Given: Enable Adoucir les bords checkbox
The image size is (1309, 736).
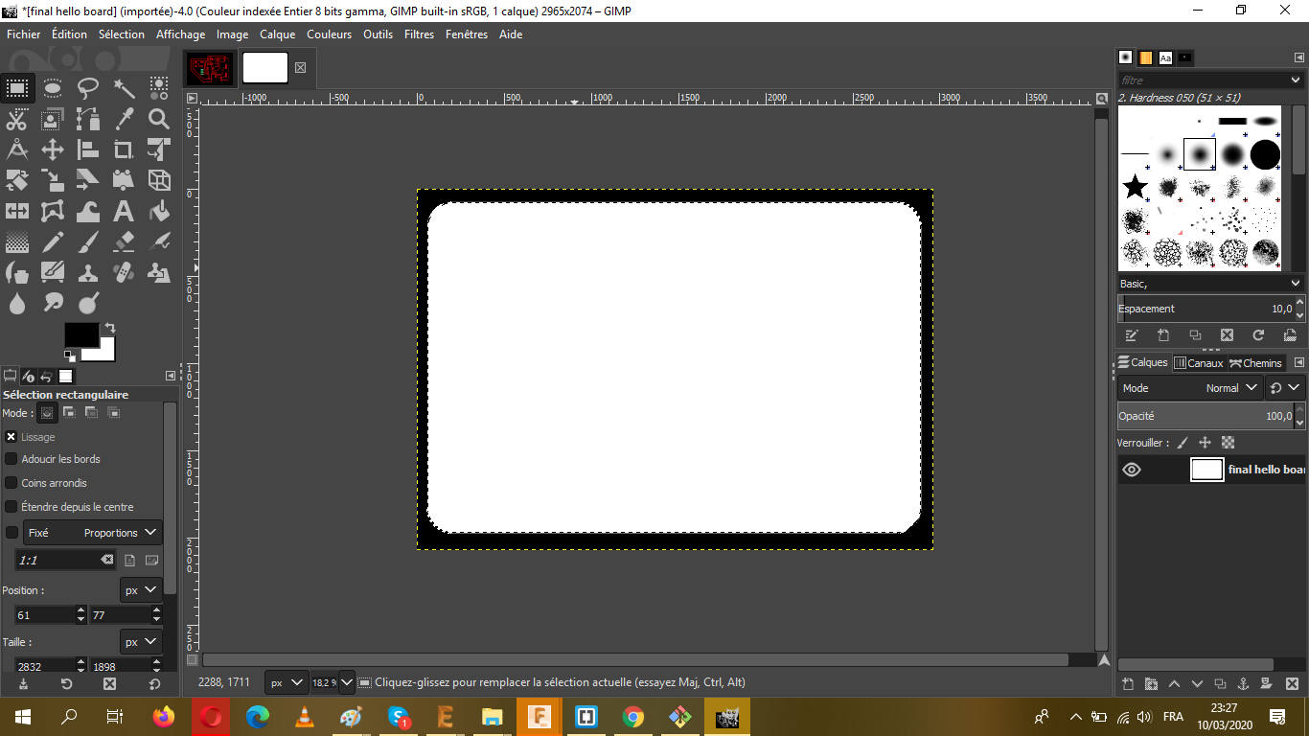Looking at the screenshot, I should 11,459.
